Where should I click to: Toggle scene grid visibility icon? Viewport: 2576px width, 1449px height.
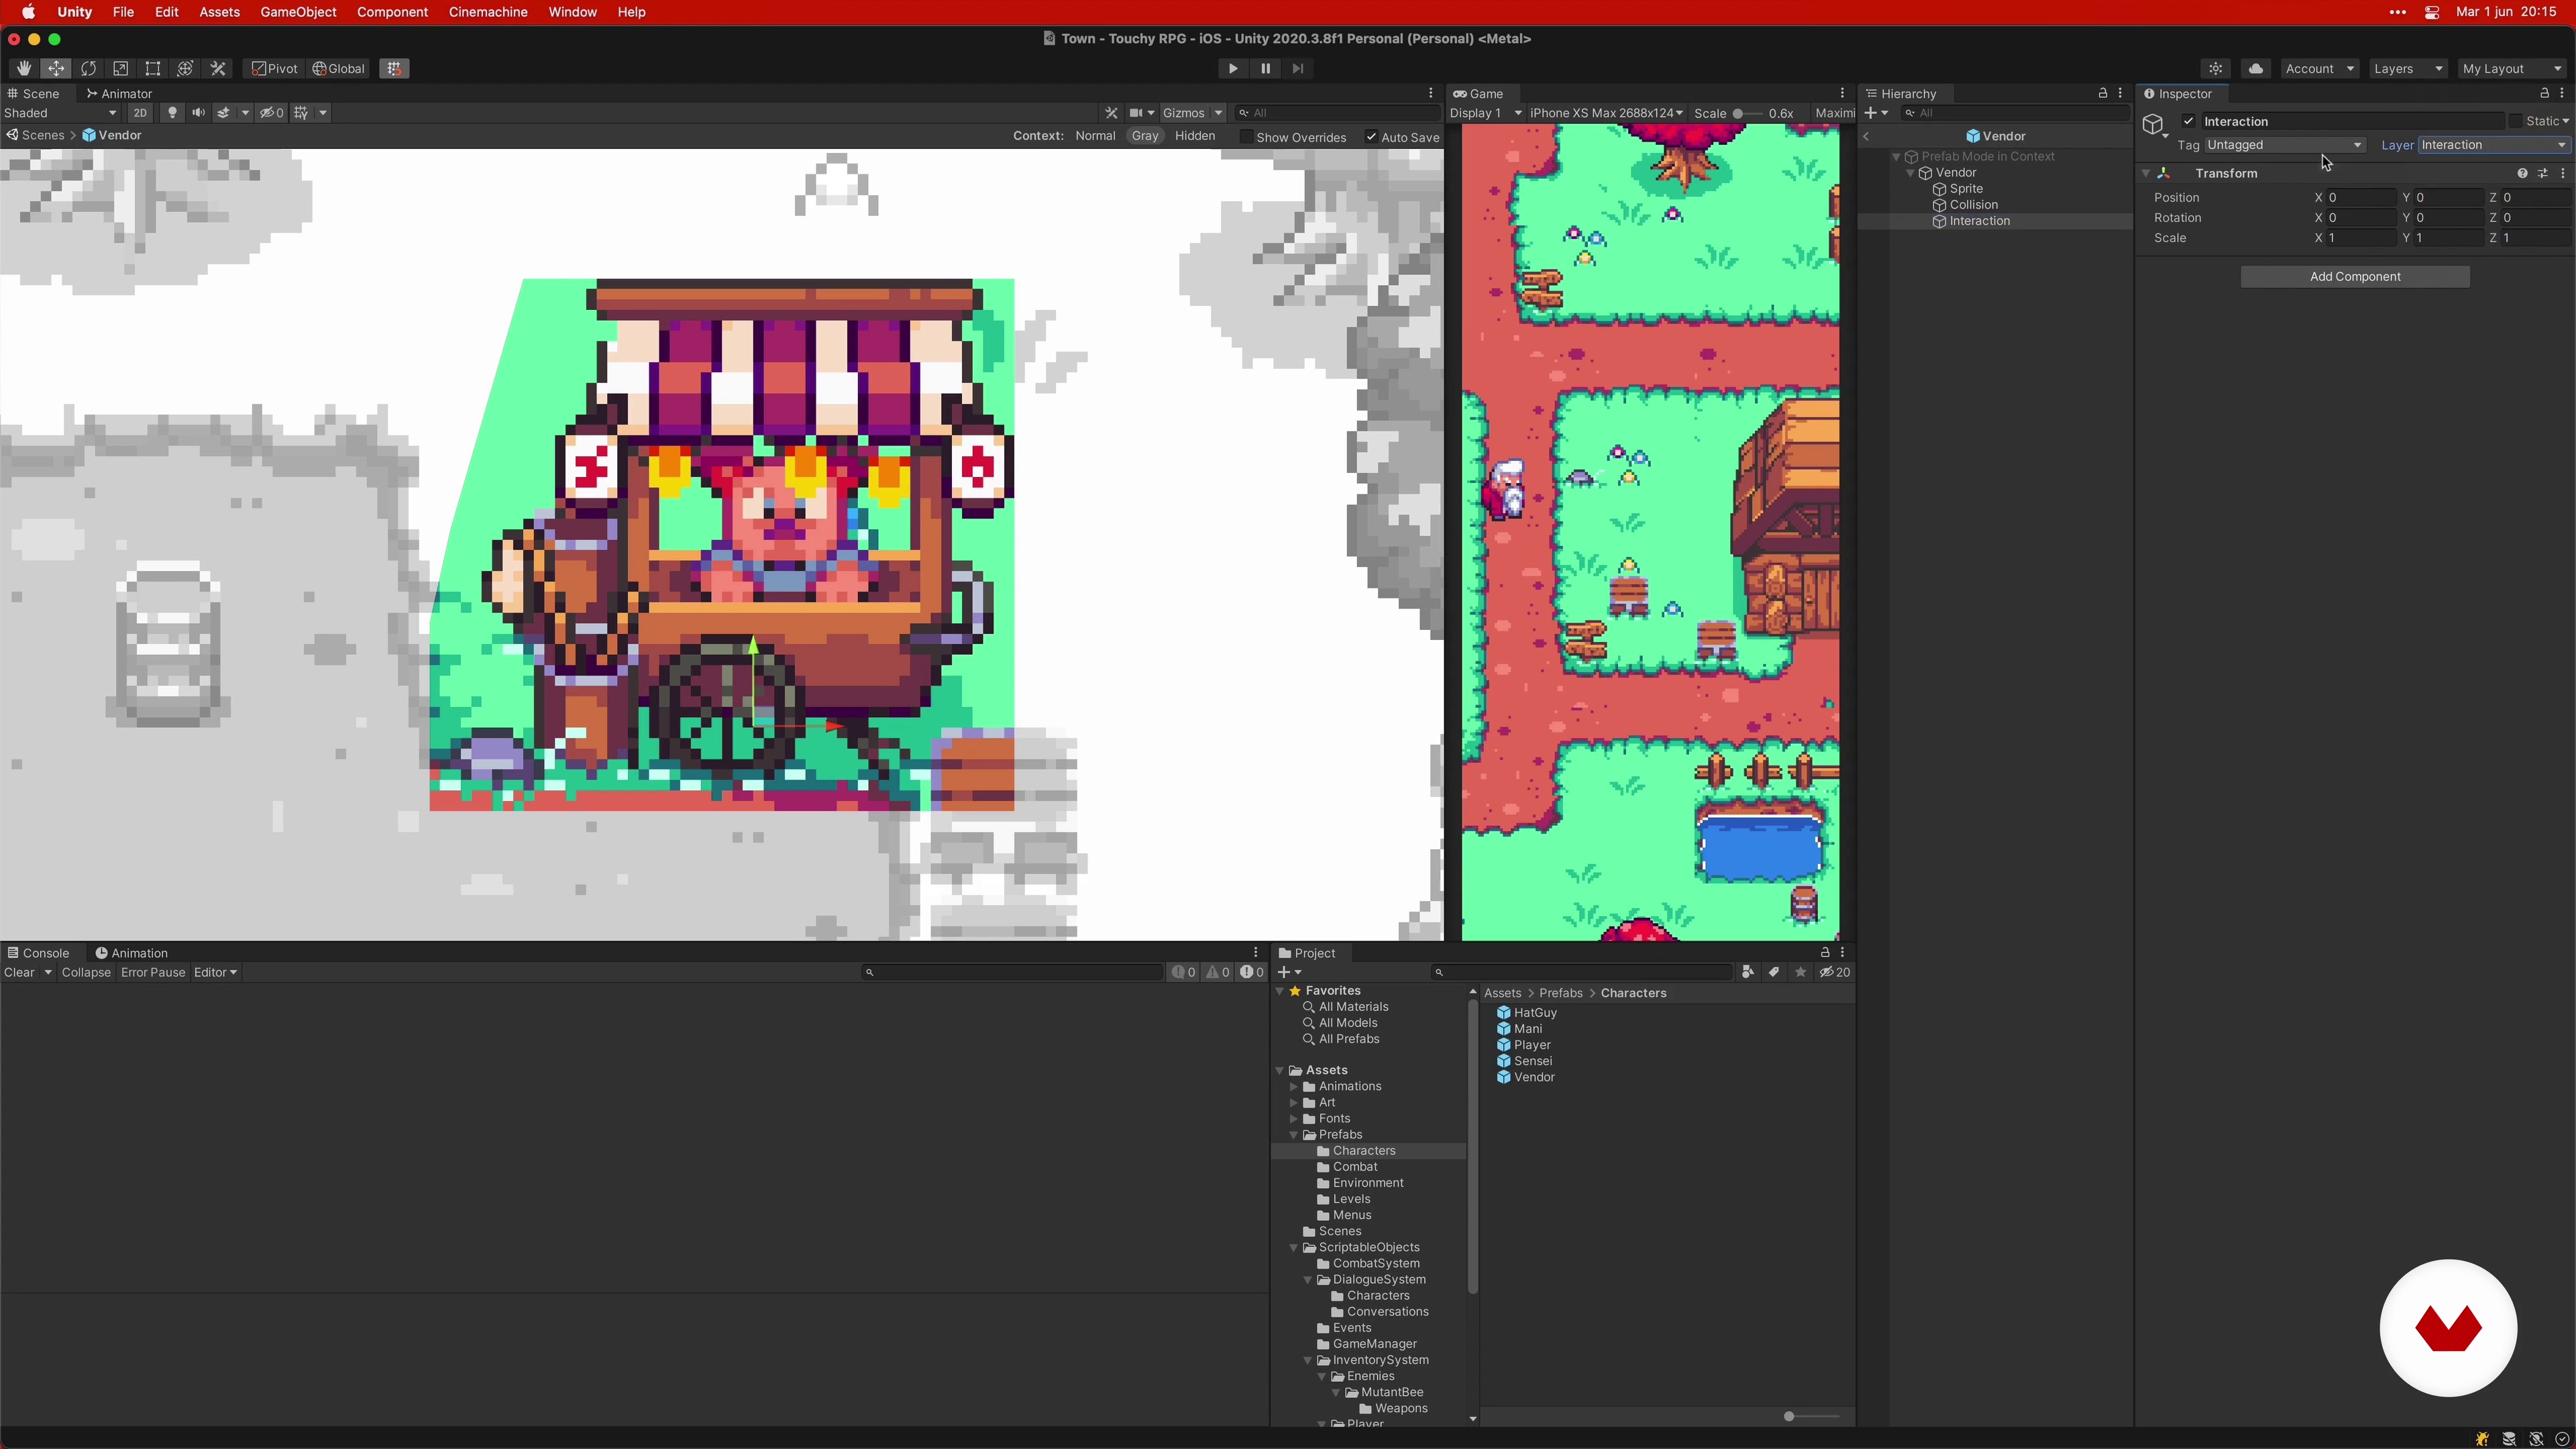(x=301, y=113)
